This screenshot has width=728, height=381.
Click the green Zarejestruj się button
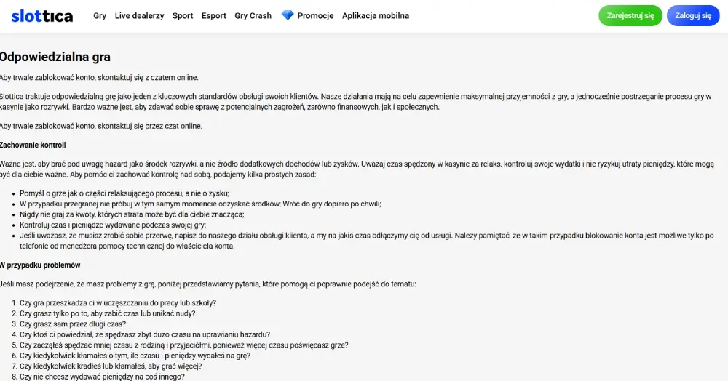[x=630, y=16]
